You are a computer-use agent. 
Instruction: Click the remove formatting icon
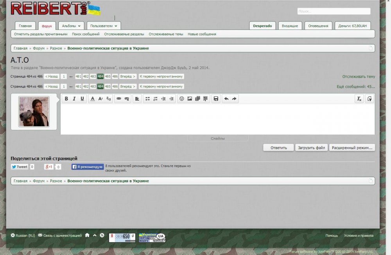pyautogui.click(x=359, y=99)
